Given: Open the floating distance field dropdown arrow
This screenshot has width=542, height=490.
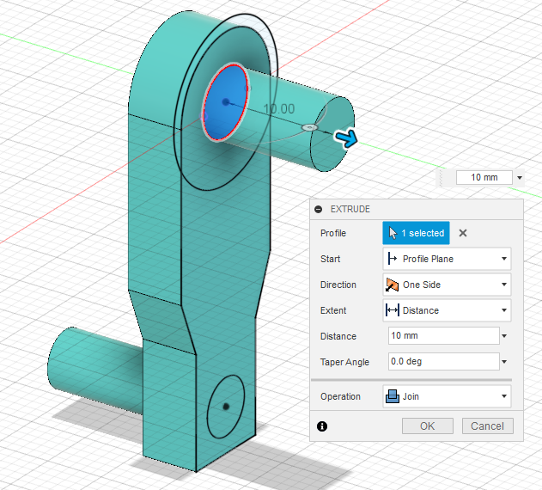Looking at the screenshot, I should (520, 178).
